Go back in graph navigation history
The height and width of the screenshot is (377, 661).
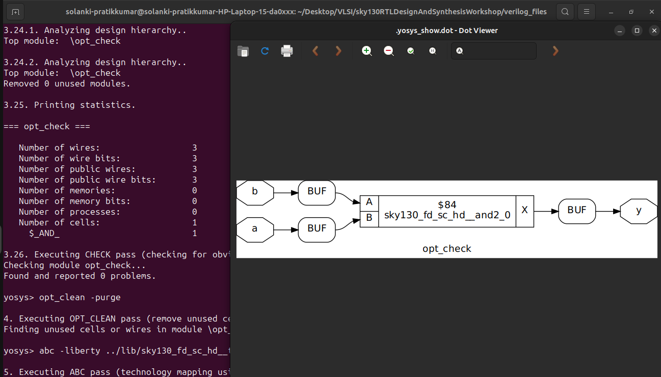pos(315,51)
